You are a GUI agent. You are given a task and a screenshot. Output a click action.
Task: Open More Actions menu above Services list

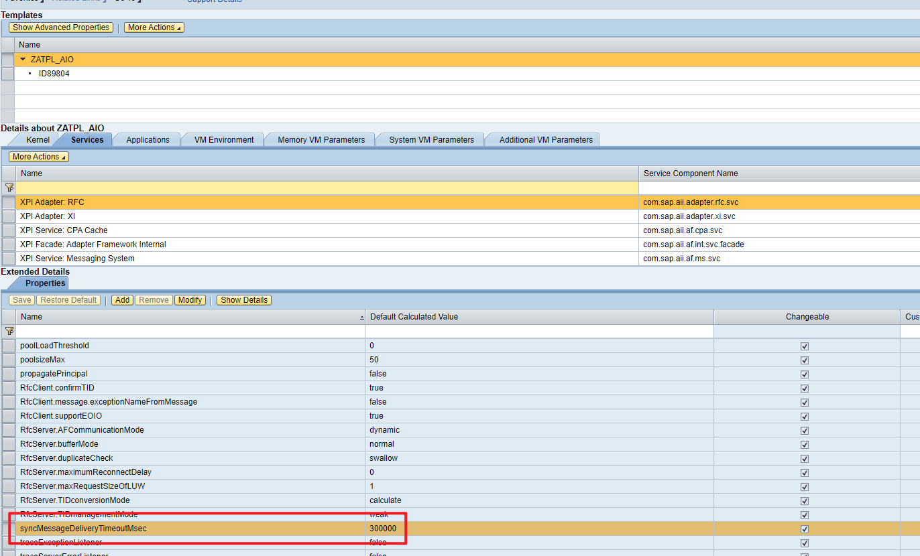(38, 156)
